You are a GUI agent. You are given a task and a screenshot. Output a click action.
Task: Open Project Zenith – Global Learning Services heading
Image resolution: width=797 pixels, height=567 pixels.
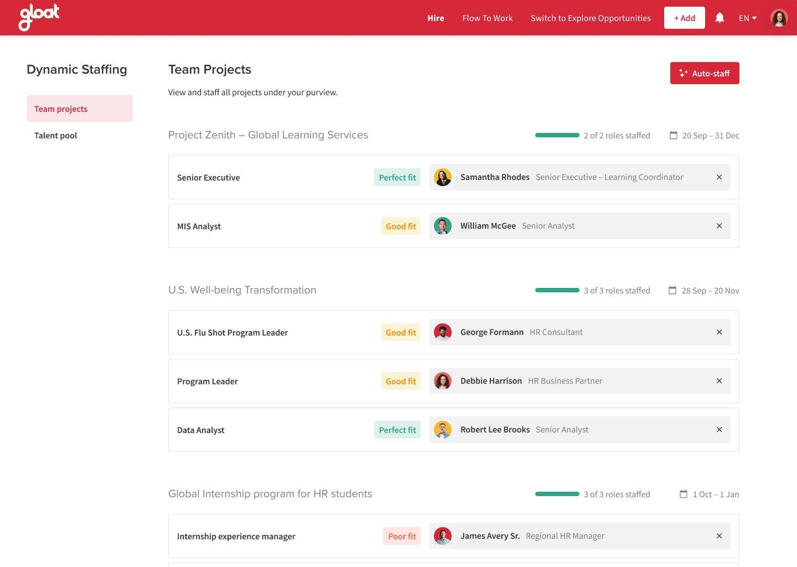(268, 135)
